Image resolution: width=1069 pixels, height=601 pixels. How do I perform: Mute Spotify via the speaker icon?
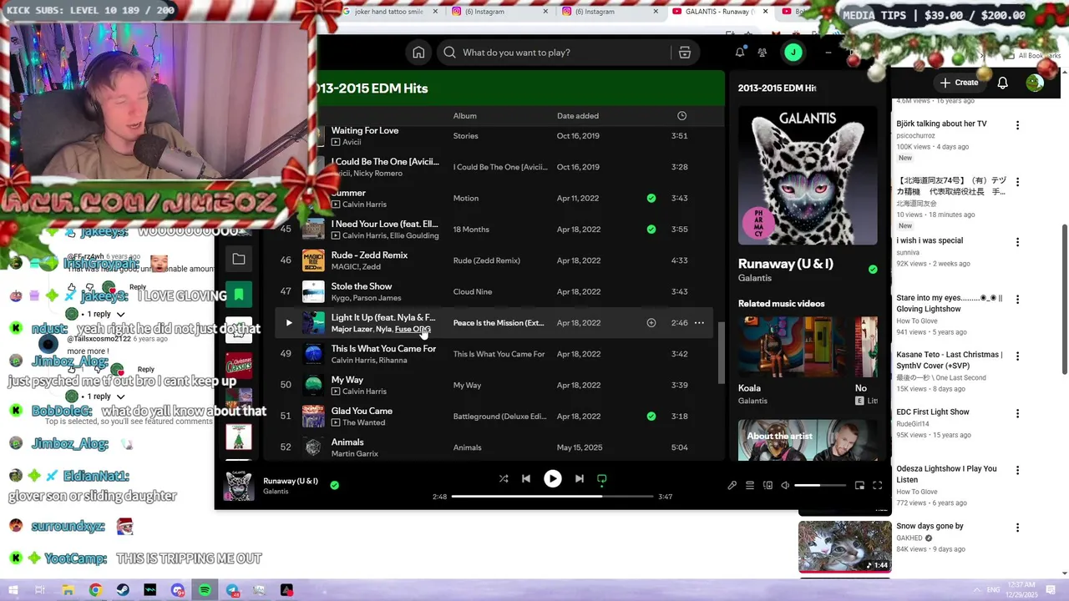(785, 486)
